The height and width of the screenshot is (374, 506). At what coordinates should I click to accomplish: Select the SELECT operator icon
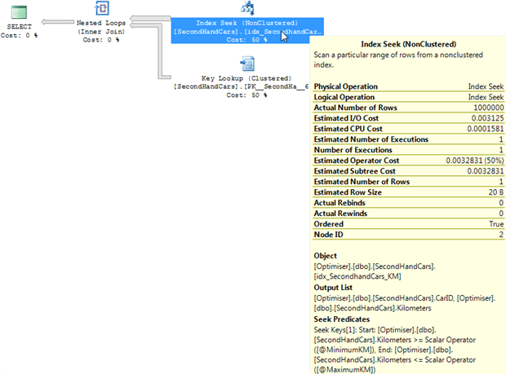[x=19, y=12]
